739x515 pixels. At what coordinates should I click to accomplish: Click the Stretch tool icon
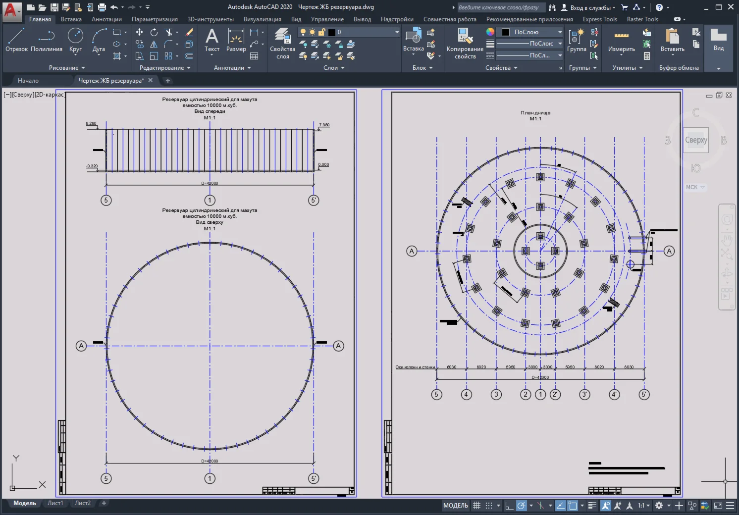[140, 56]
